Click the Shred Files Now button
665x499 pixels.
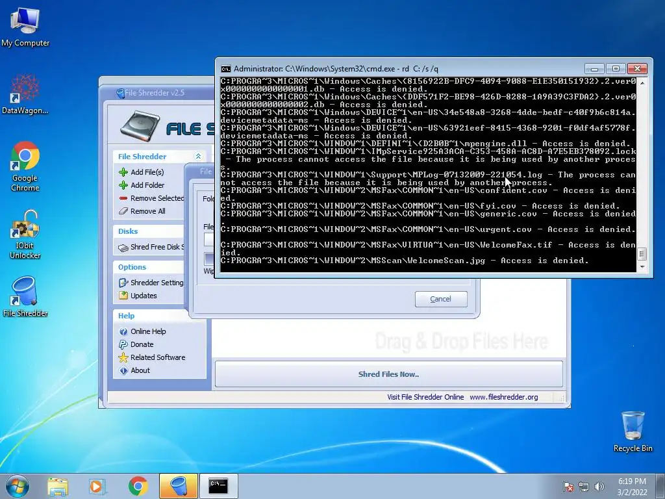388,374
